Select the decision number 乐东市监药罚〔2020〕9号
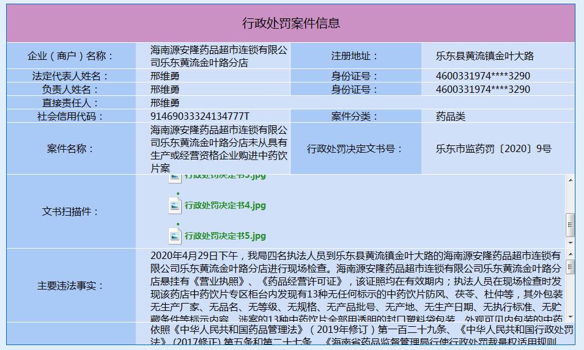This screenshot has height=350, width=584. coord(493,148)
